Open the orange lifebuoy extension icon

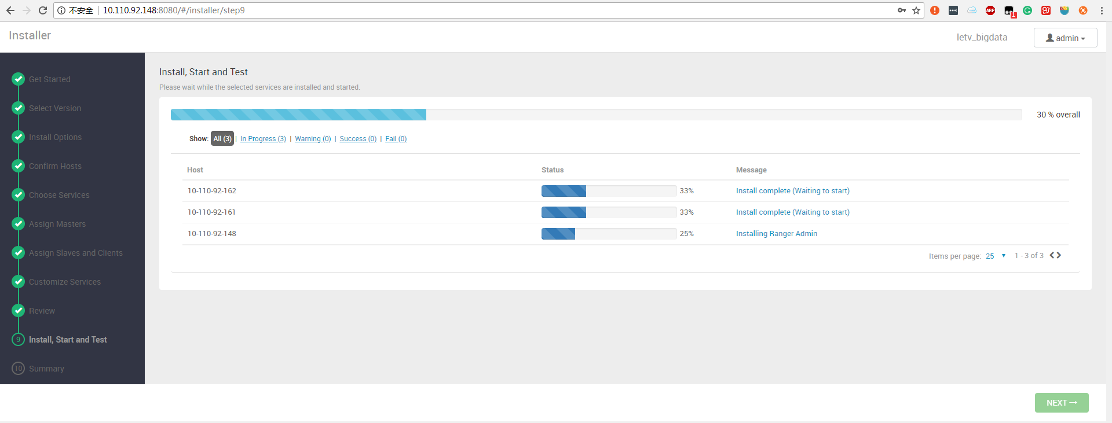coord(1083,10)
